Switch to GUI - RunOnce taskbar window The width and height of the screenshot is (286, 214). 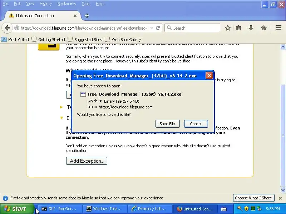(60, 209)
